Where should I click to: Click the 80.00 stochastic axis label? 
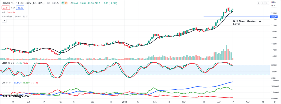pos(274,65)
